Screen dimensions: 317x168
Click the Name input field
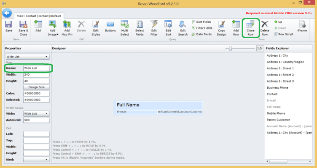click(36, 68)
